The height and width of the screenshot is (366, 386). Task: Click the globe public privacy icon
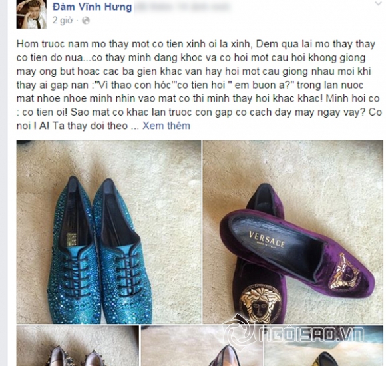point(85,21)
